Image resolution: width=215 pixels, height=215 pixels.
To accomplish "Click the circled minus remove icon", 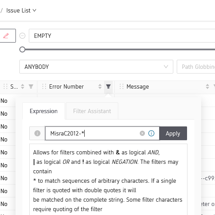I will (x=22, y=36).
